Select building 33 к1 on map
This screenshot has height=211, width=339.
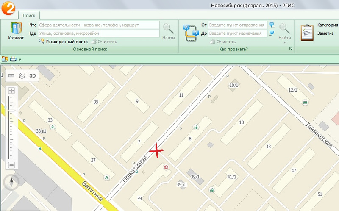click(x=41, y=131)
